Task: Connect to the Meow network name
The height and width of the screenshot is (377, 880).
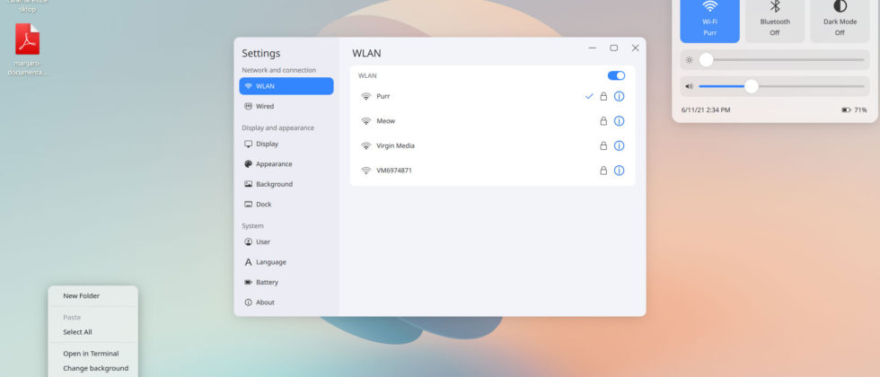Action: click(385, 121)
